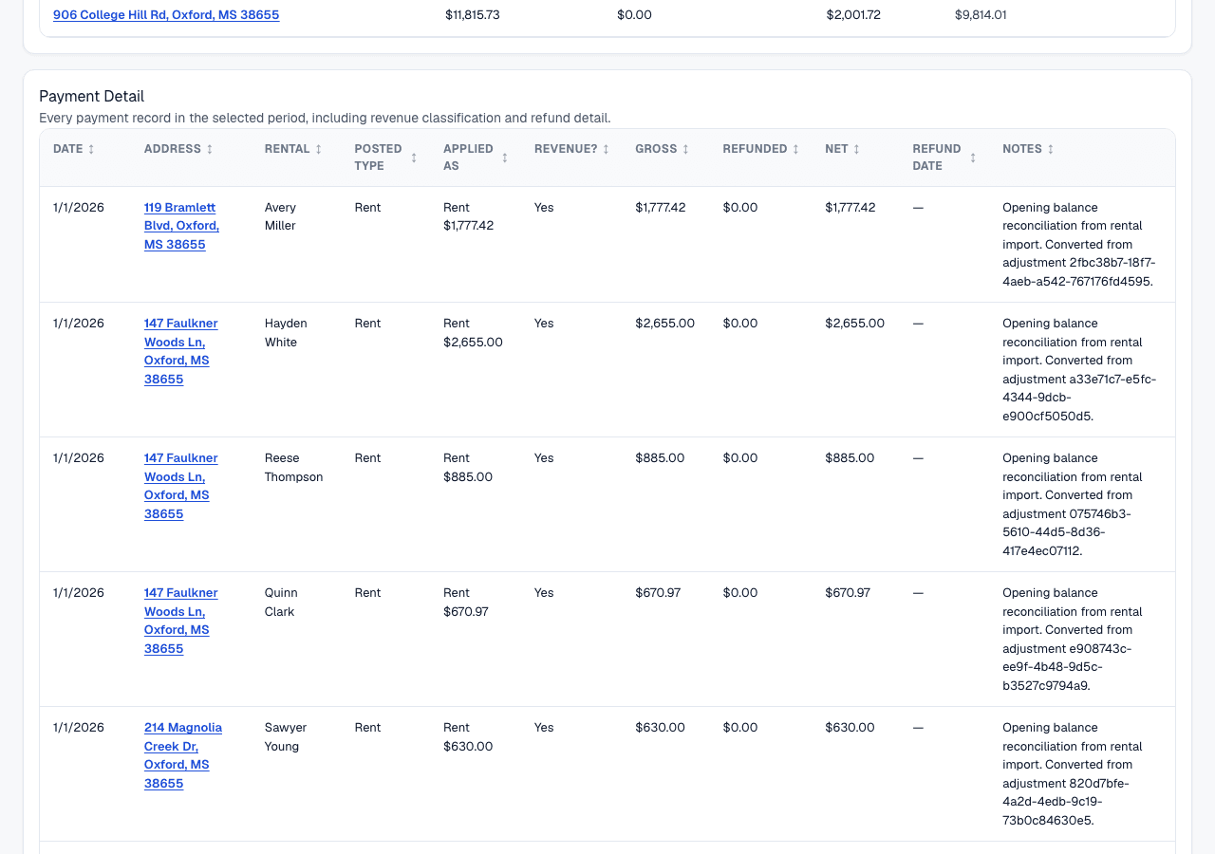Screen dimensions: 1215x854
Task: Open 906 College Hill Rd property link
Action: click(166, 15)
